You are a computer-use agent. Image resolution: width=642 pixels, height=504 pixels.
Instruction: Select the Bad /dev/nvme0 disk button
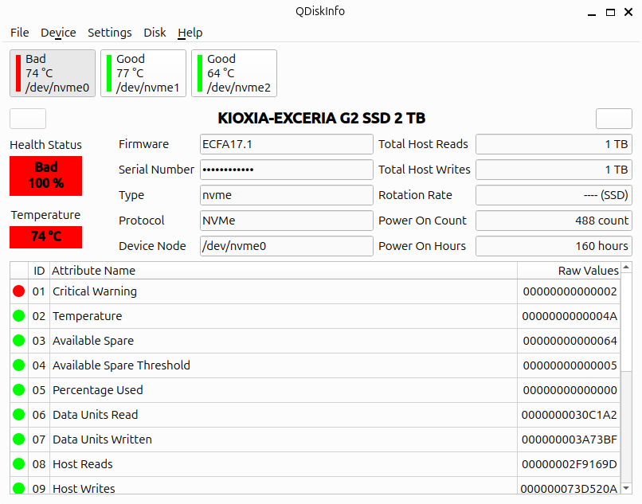click(x=53, y=73)
